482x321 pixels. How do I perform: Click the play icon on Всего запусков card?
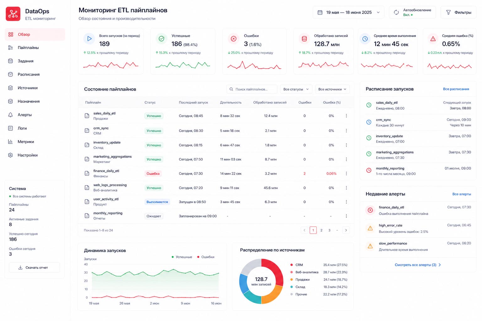(x=89, y=39)
